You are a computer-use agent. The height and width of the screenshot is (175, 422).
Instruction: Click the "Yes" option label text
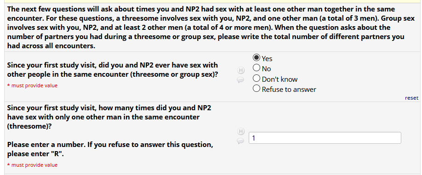coord(267,59)
